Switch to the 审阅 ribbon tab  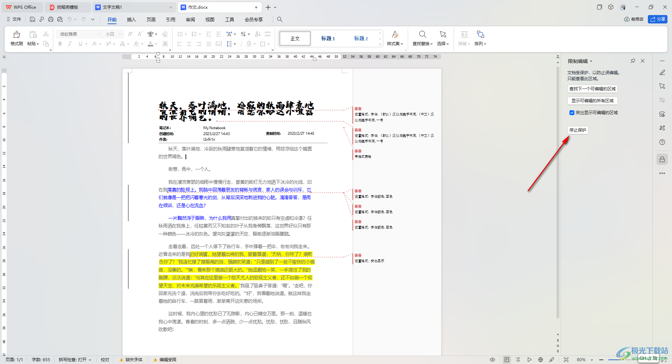click(190, 20)
